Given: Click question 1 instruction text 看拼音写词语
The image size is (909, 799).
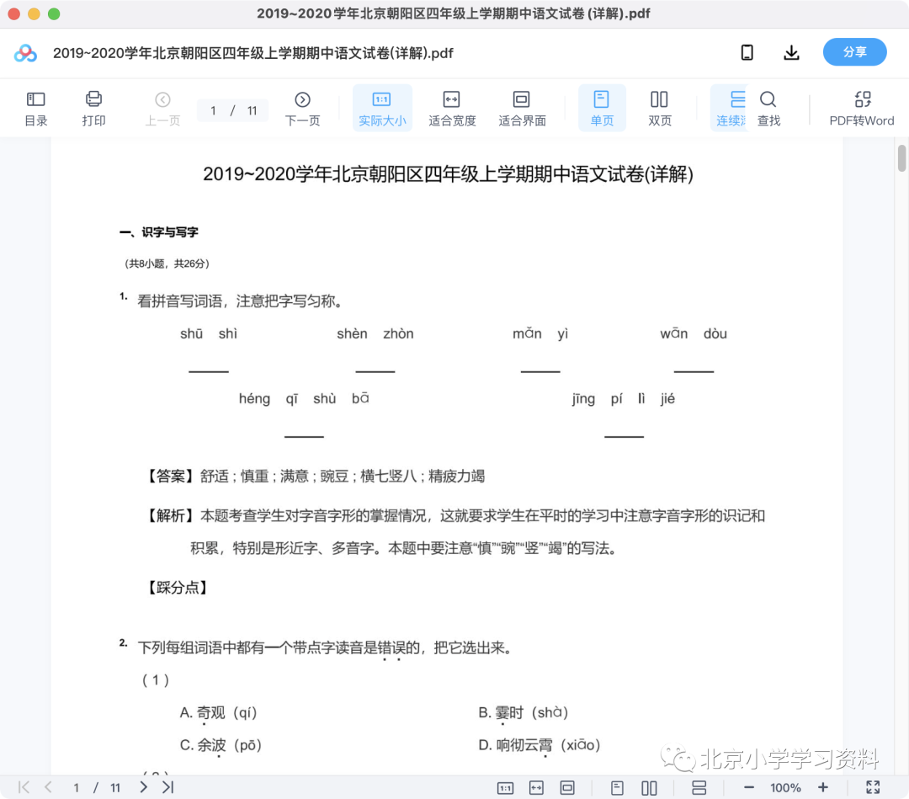Looking at the screenshot, I should pos(242,301).
